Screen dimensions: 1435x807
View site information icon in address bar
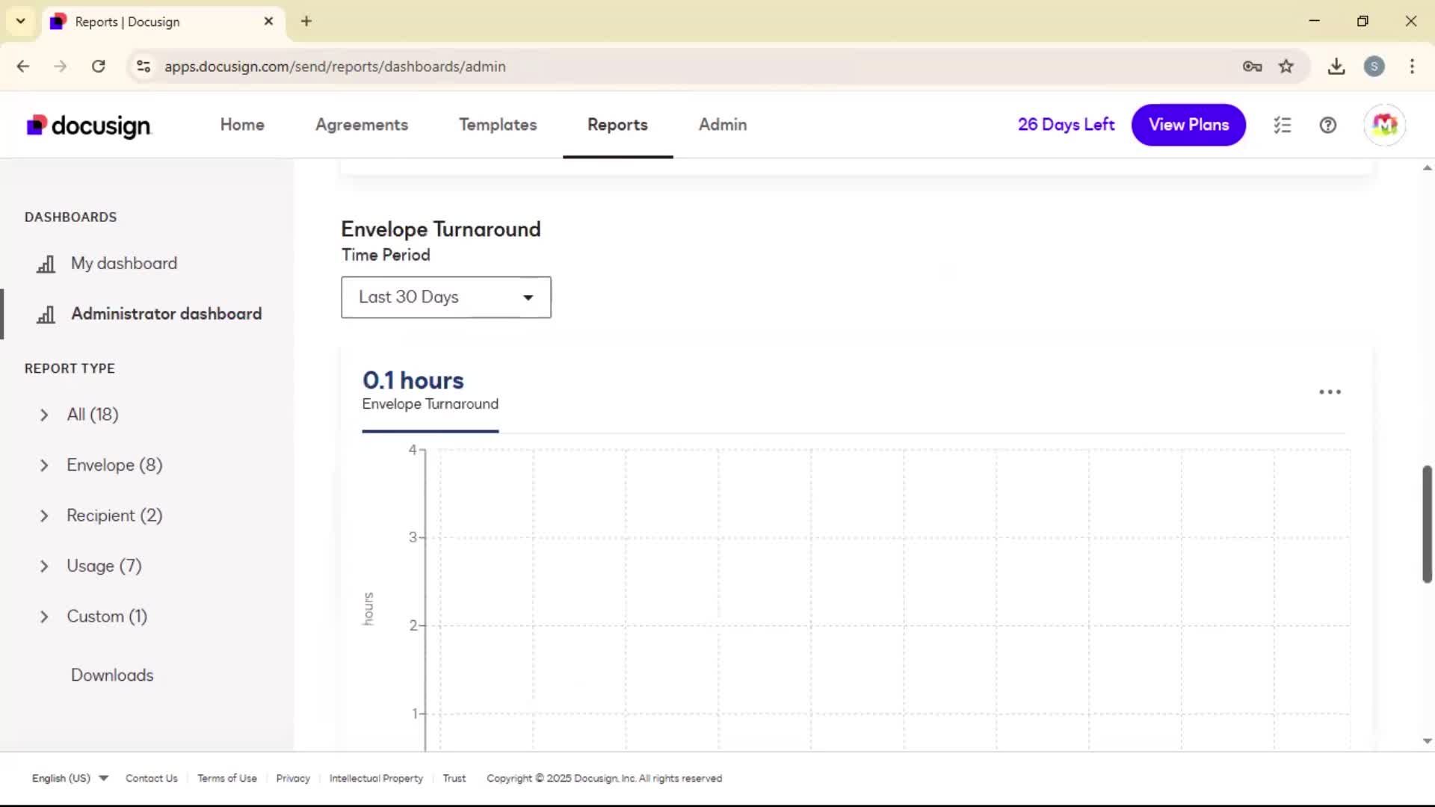click(143, 67)
